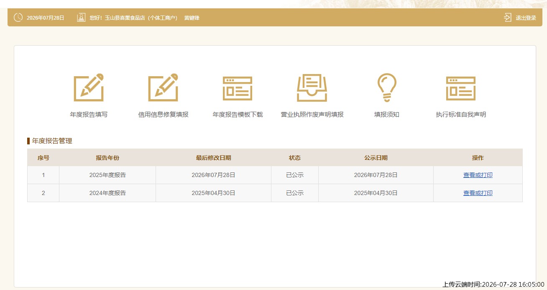Click the 报告年份 column header
Screen dimensions: 547x290
coord(107,158)
